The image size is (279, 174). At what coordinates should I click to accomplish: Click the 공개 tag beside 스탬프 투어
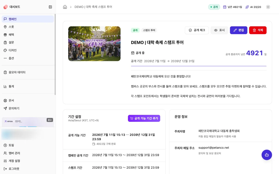[135, 30]
